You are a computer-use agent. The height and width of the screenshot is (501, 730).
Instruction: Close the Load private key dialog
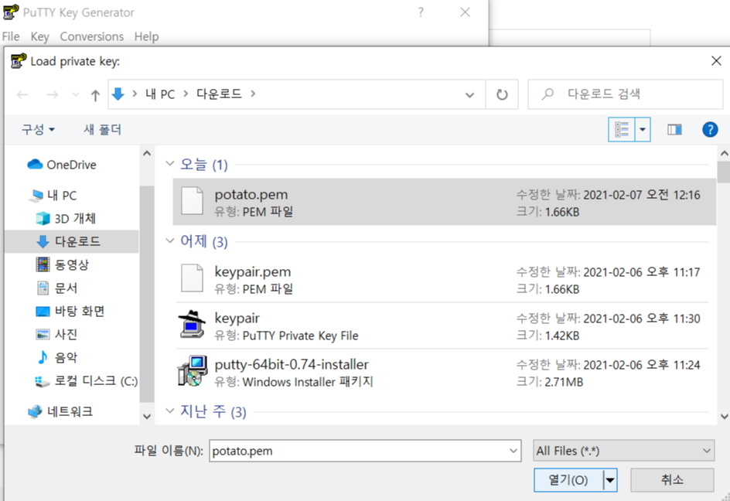[x=716, y=61]
